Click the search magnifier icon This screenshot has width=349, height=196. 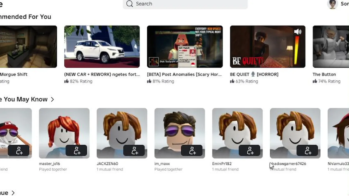(130, 4)
